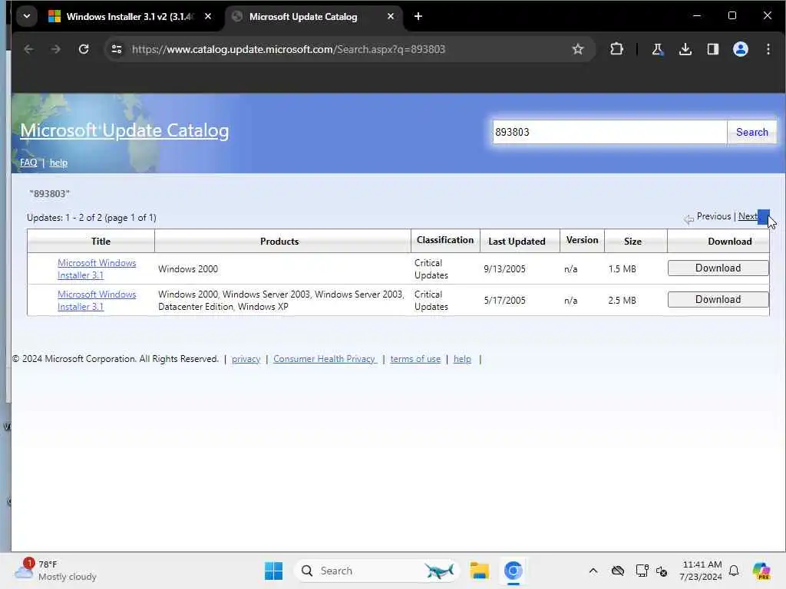Image resolution: width=786 pixels, height=589 pixels.
Task: Show hidden system tray icons
Action: (593, 571)
